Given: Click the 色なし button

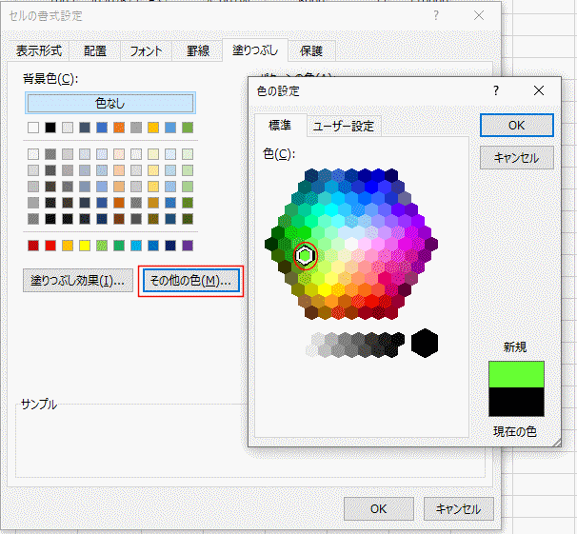Looking at the screenshot, I should pyautogui.click(x=110, y=103).
